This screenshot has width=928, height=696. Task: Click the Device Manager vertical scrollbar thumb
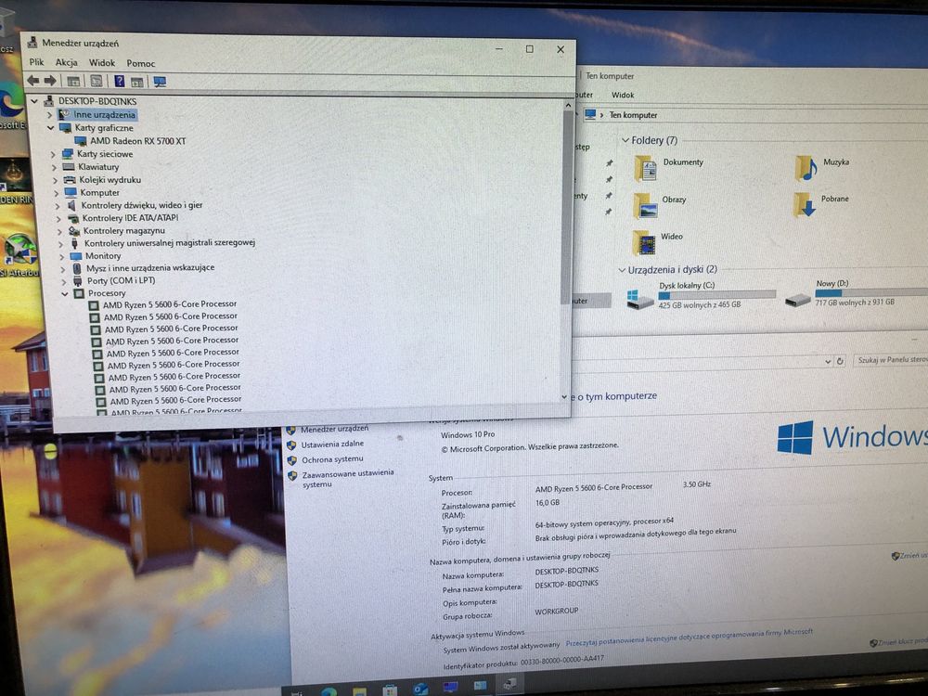[566, 207]
